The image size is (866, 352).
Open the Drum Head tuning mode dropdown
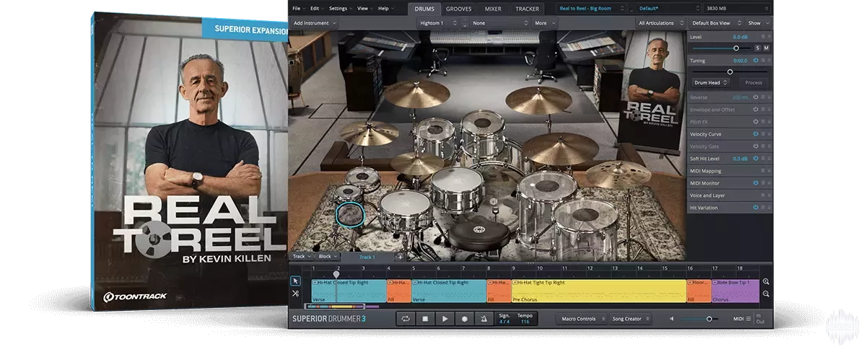[x=711, y=83]
